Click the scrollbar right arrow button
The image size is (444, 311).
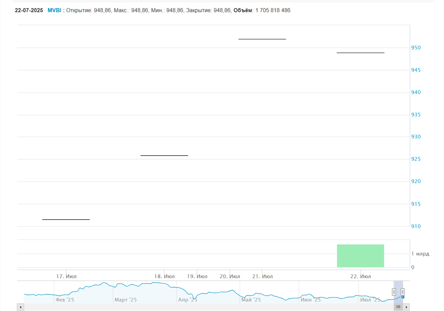406,307
